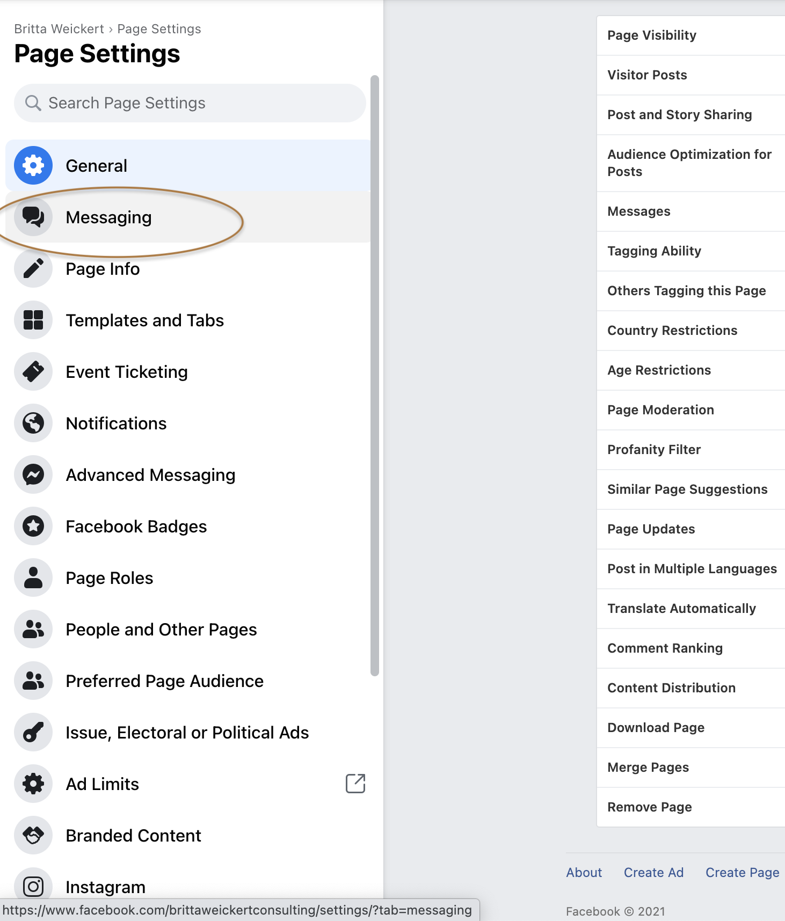
Task: Click the People and Other Pages icon
Action: point(33,629)
